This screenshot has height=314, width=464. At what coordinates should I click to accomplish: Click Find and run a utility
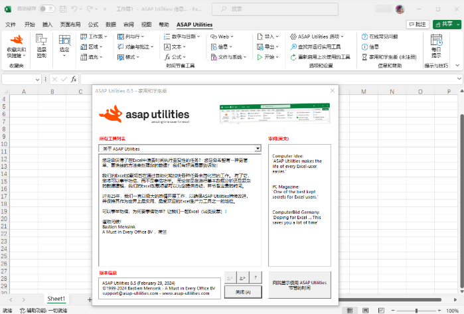pyautogui.click(x=315, y=46)
